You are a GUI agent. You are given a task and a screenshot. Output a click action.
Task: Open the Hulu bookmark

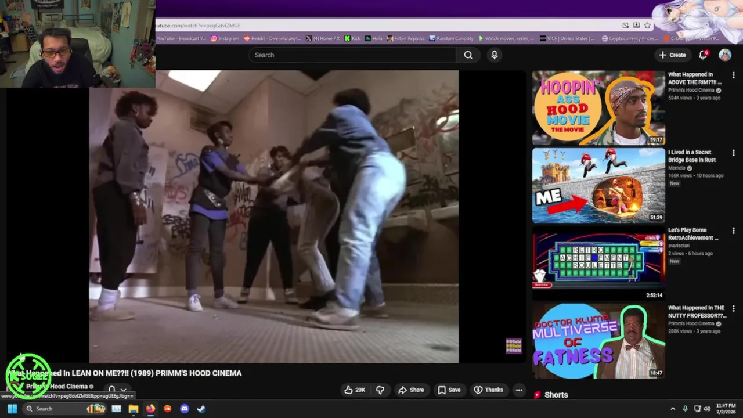[x=373, y=38]
